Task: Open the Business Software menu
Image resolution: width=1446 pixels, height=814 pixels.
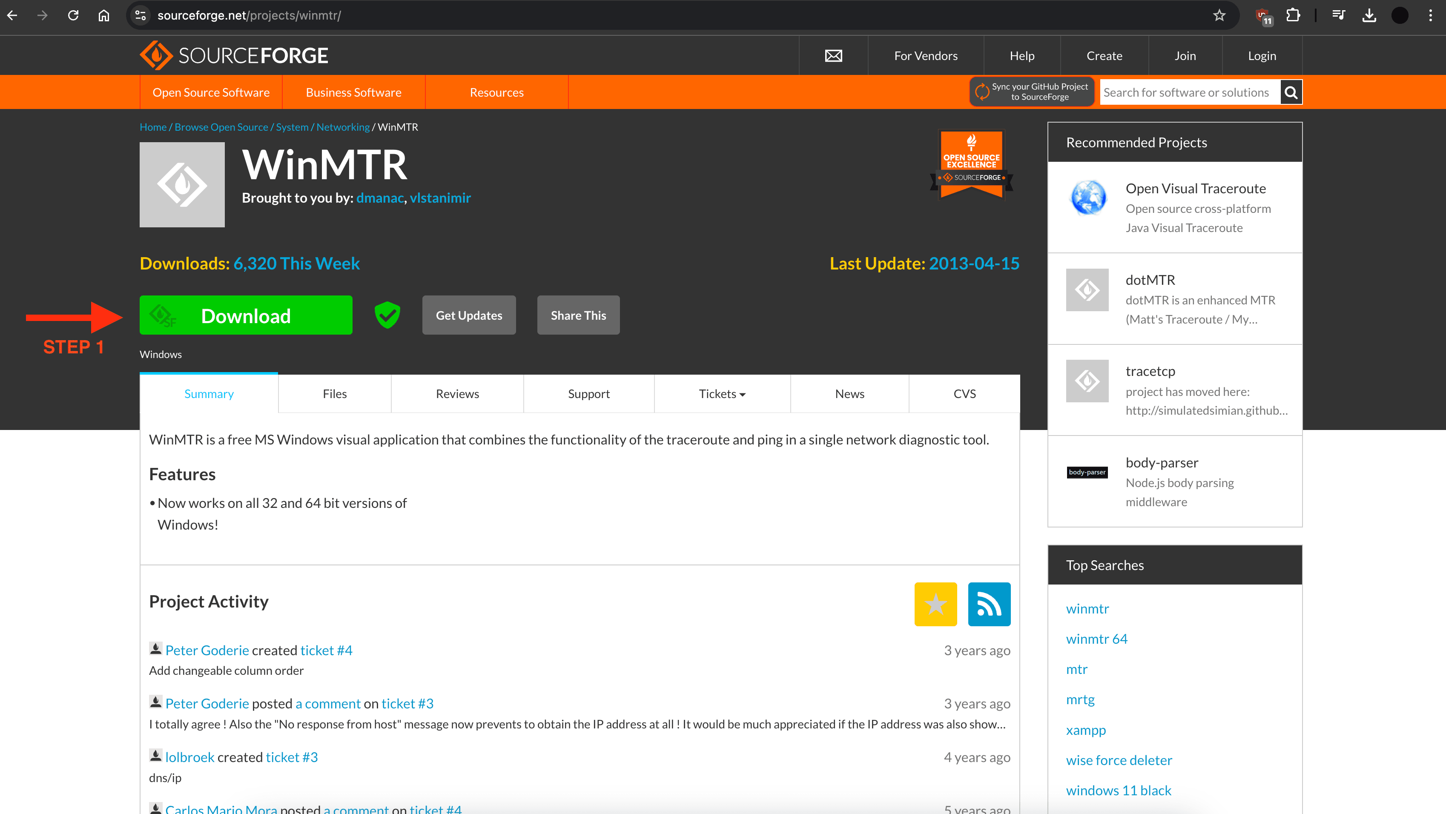Action: (354, 92)
